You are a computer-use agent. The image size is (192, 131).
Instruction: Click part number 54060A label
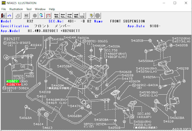pyautogui.click(x=25, y=118)
